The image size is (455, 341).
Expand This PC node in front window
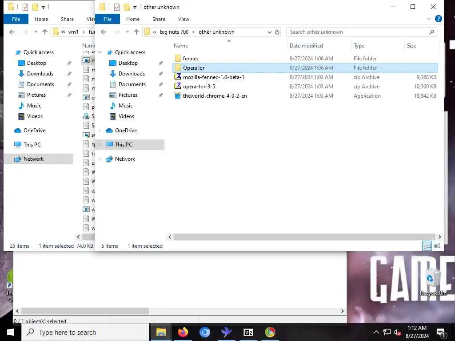pyautogui.click(x=100, y=144)
